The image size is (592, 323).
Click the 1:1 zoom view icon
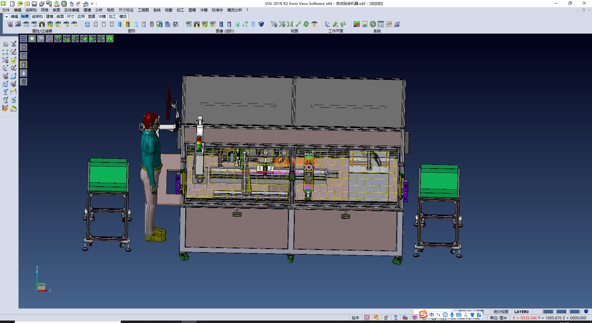(x=290, y=24)
